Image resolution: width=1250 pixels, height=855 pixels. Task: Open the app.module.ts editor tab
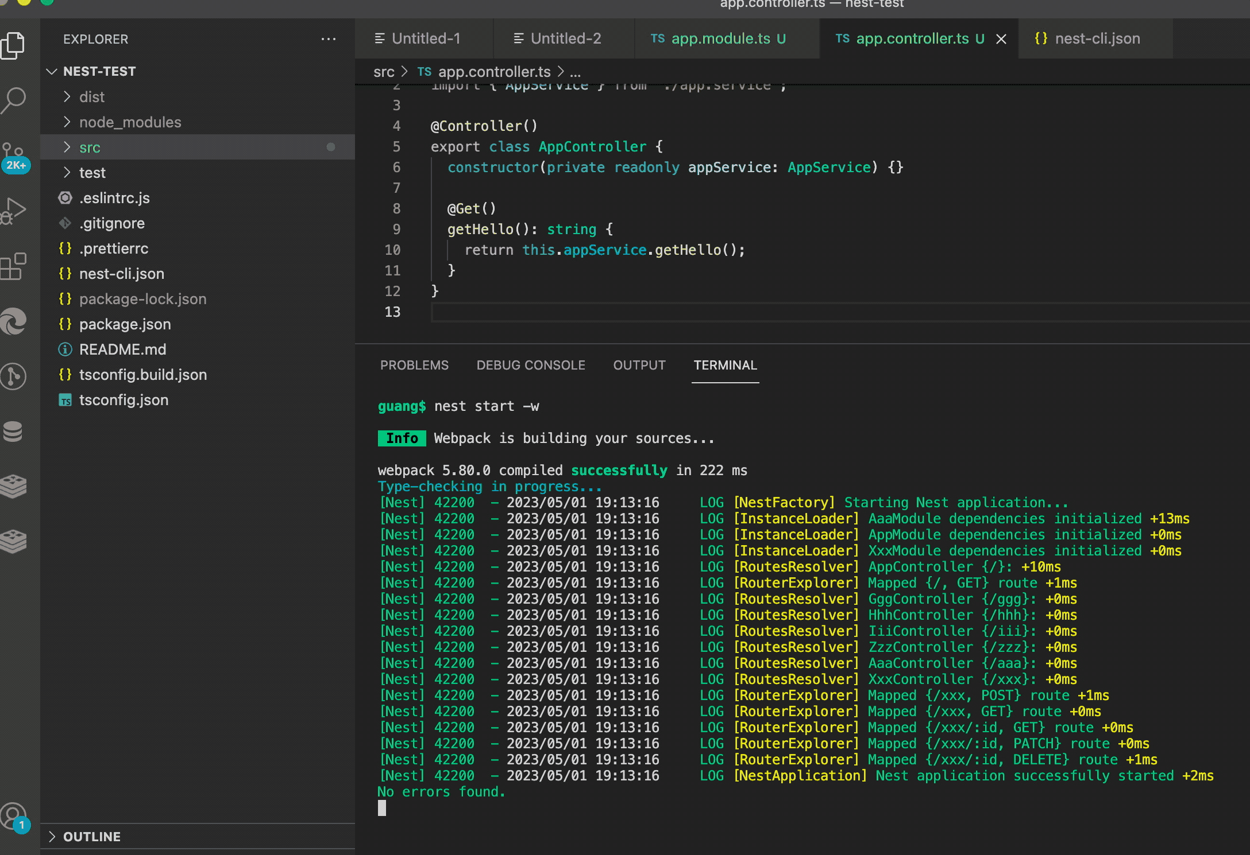(720, 38)
